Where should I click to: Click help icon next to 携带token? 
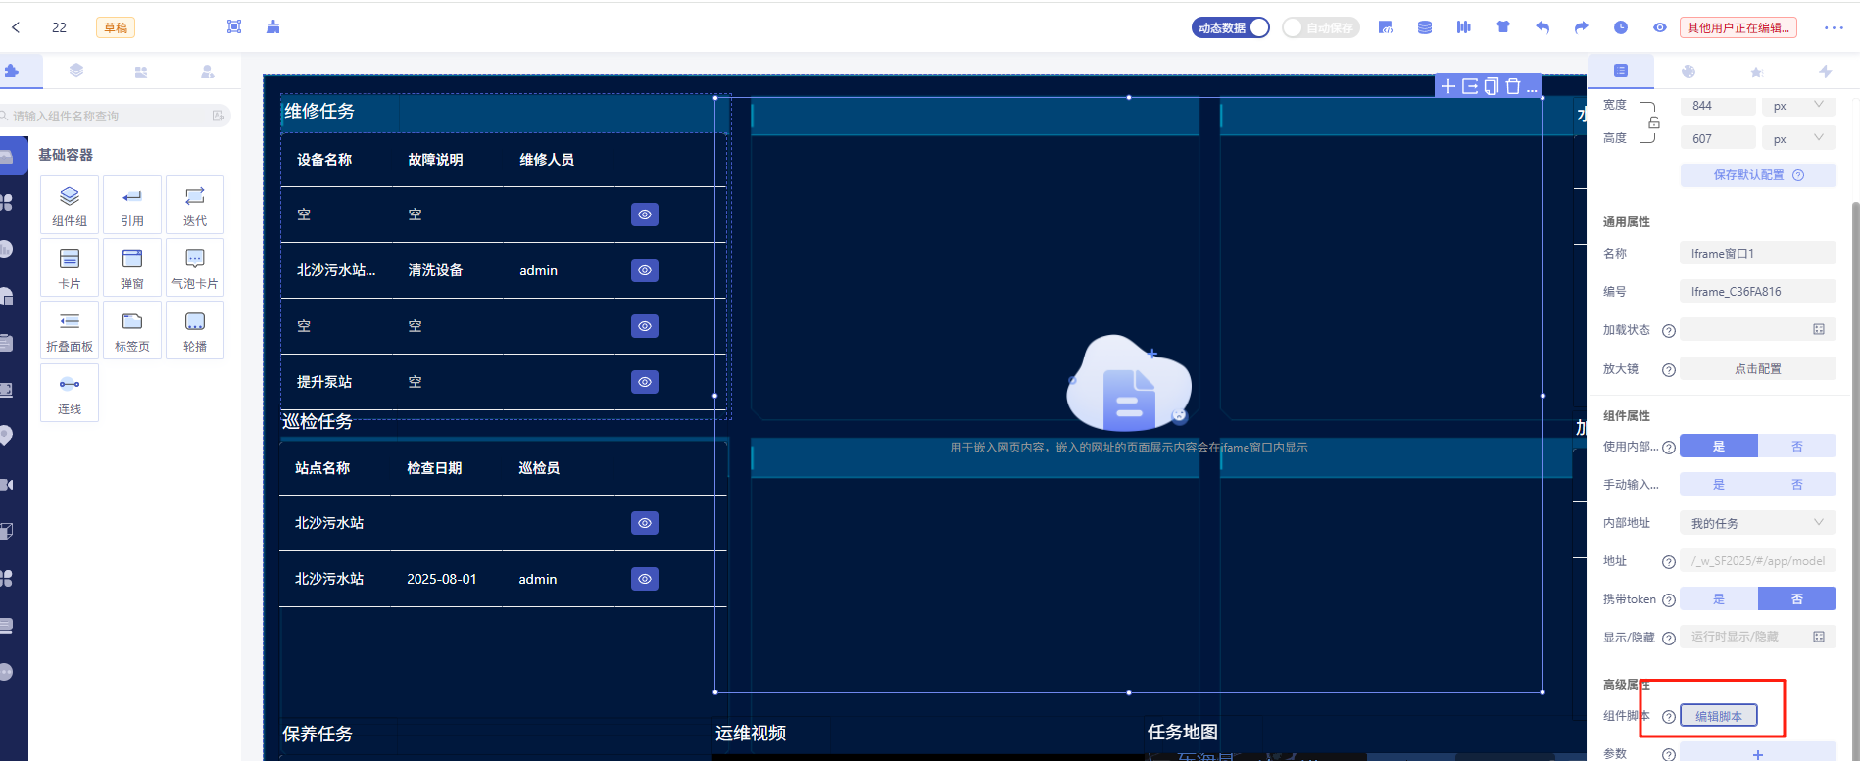tap(1669, 600)
